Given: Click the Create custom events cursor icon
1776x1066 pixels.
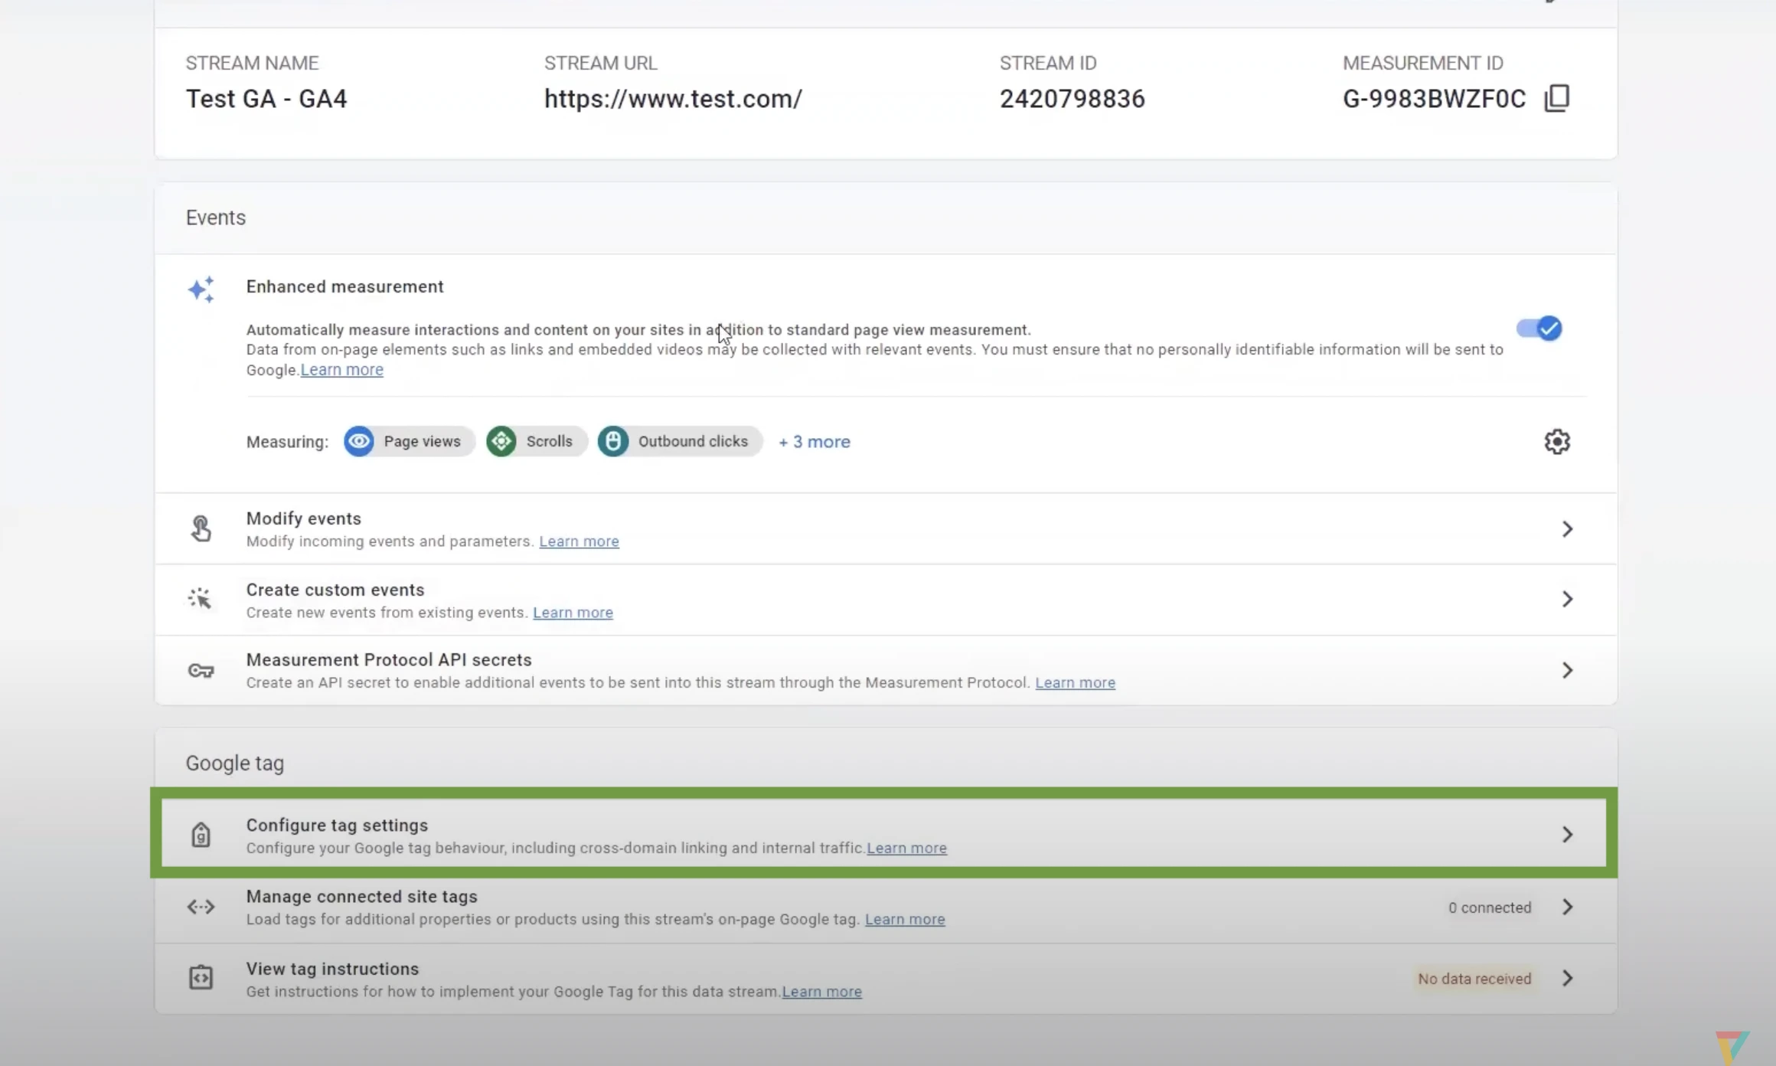Looking at the screenshot, I should tap(200, 599).
